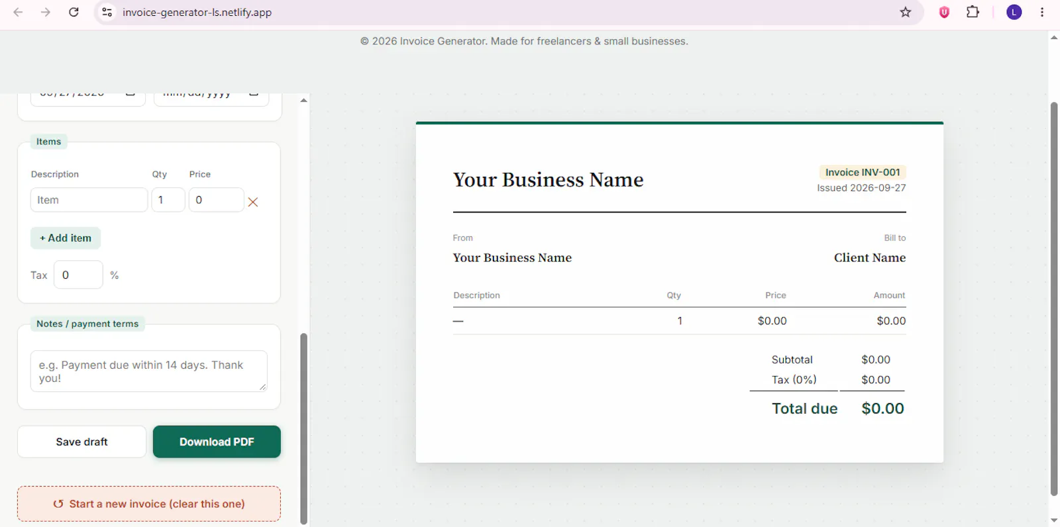
Task: Download the invoice as PDF
Action: [217, 442]
